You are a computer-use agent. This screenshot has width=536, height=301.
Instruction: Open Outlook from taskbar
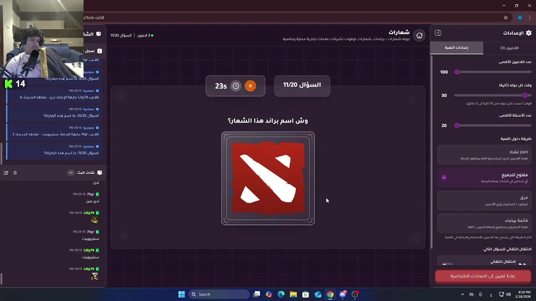point(318,294)
